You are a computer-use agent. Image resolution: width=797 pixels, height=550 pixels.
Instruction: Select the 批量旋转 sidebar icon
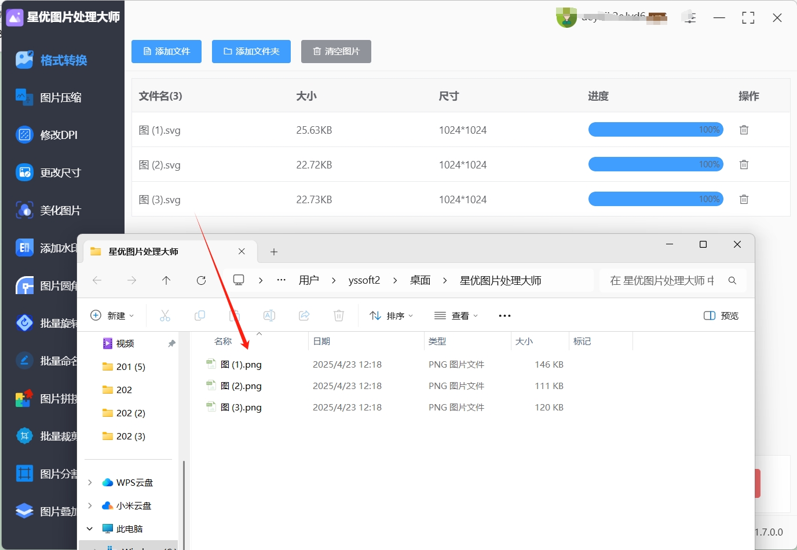click(24, 323)
